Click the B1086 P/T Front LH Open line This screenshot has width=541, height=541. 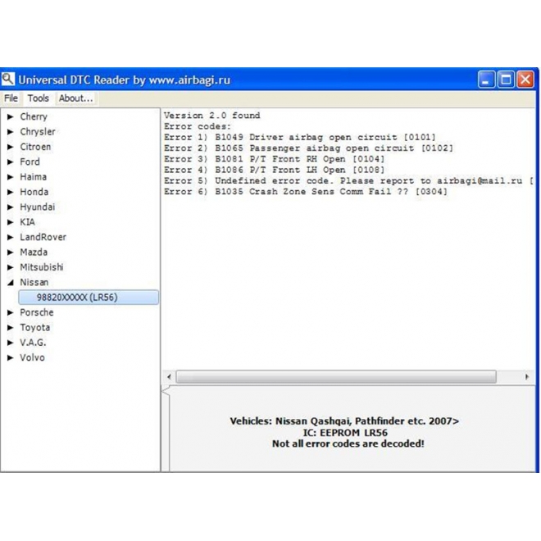coord(275,170)
